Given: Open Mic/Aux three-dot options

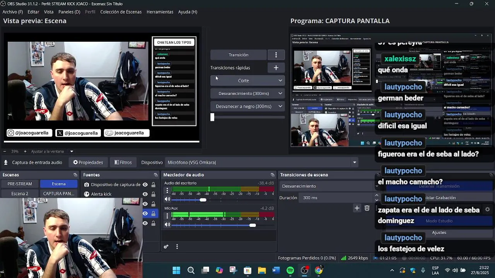Looking at the screenshot, I should click(167, 216).
